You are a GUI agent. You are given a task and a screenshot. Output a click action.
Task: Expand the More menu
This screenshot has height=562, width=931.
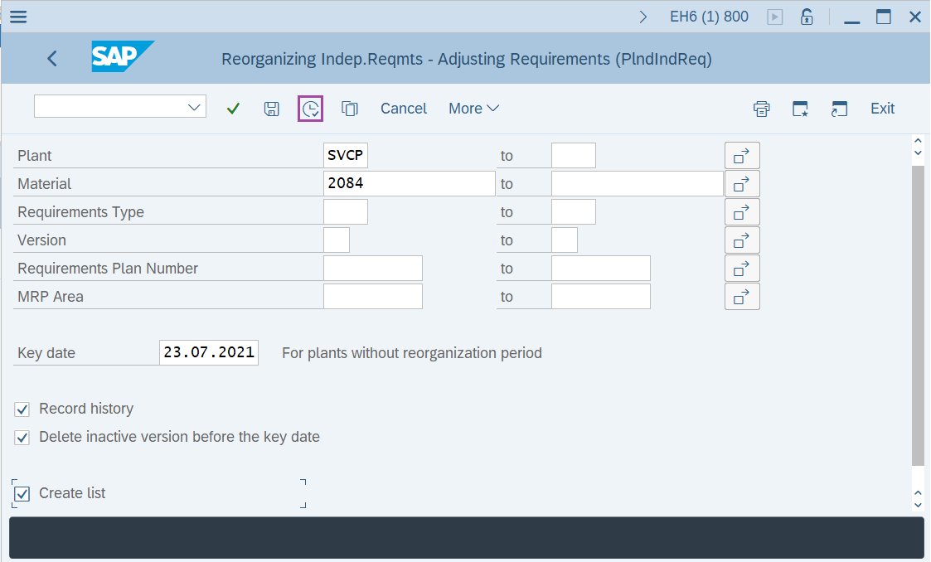coord(473,109)
